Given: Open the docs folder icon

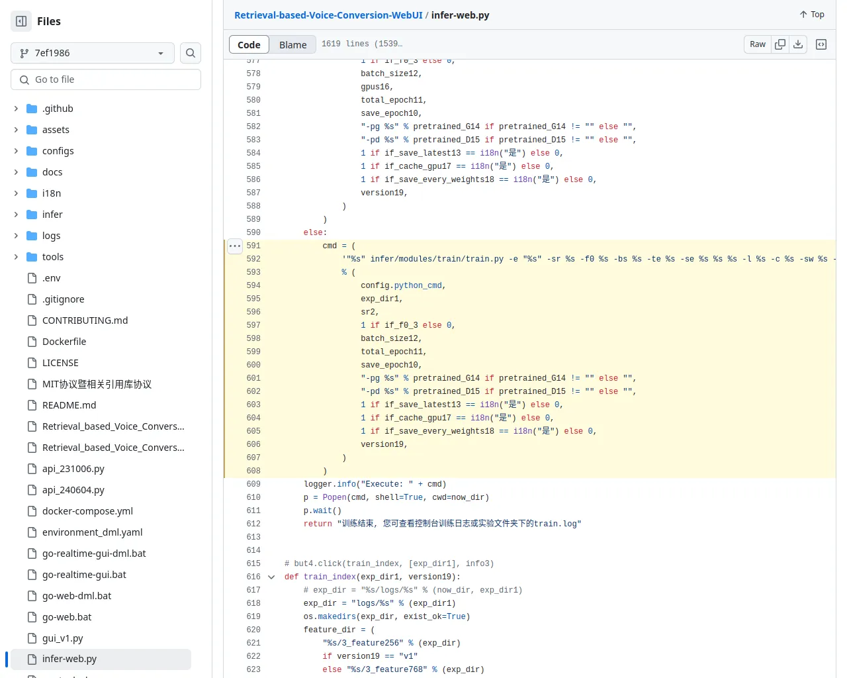Looking at the screenshot, I should pos(32,172).
